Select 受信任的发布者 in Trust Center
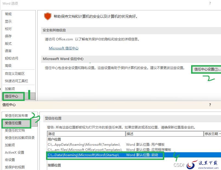The height and width of the screenshot is (170, 221). [x=16, y=116]
